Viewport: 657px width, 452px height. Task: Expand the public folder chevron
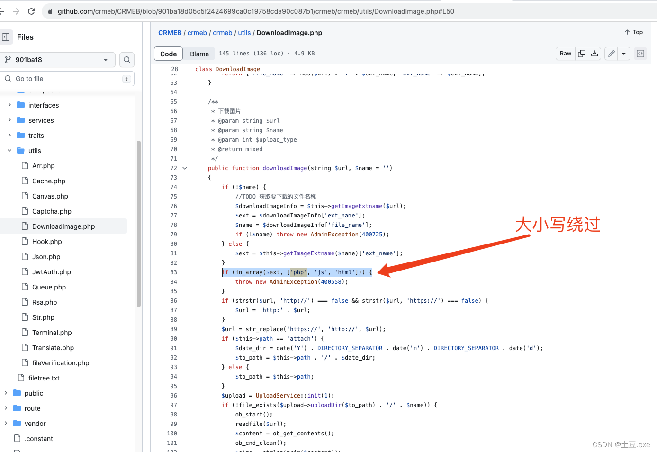(6, 393)
